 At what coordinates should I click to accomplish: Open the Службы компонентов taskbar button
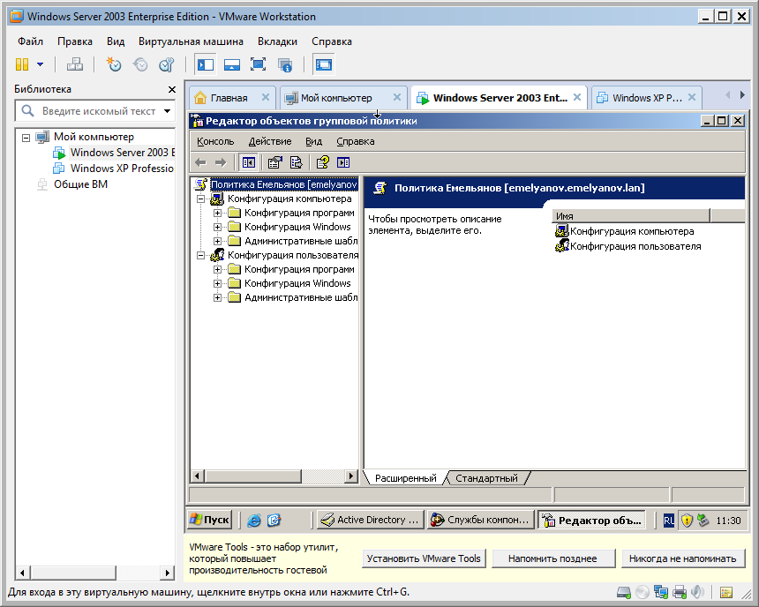(481, 520)
